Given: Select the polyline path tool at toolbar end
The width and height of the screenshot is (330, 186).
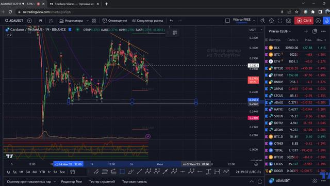Looking at the screenshot, I should 226,172.
